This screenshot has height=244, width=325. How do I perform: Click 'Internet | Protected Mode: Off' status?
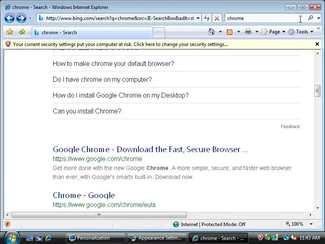point(209,224)
